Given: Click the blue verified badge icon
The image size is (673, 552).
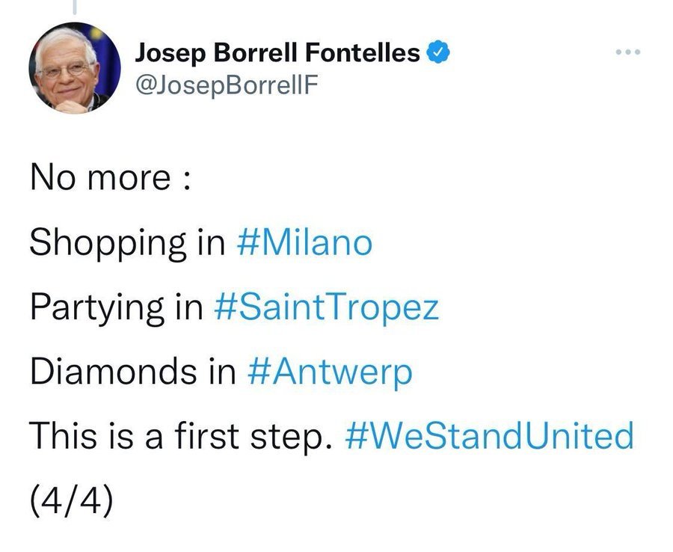Looking at the screenshot, I should coord(437,53).
